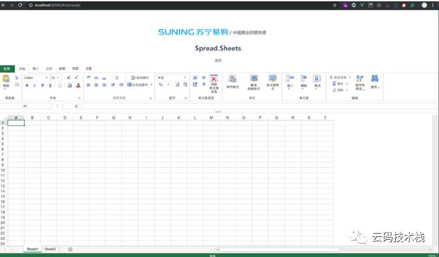Align text to middle of cell

tap(96, 78)
